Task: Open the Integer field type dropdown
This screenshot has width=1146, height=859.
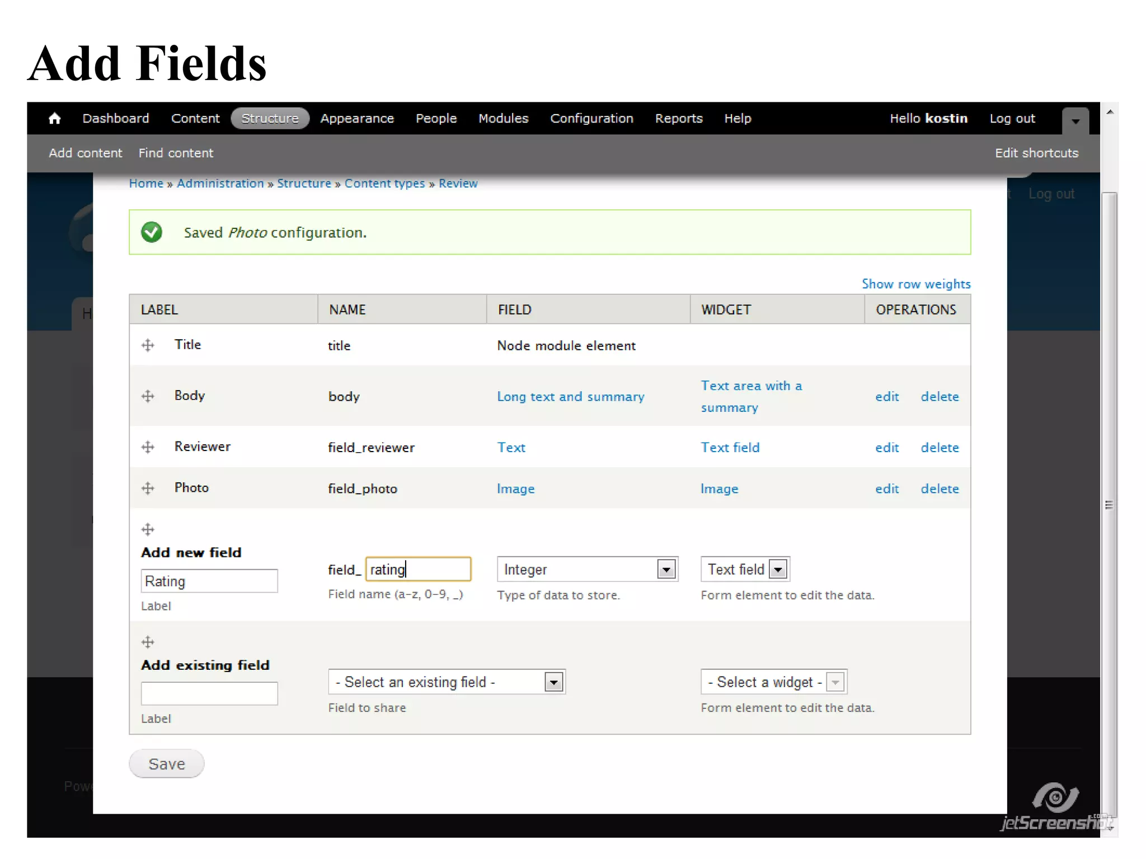Action: (x=588, y=570)
